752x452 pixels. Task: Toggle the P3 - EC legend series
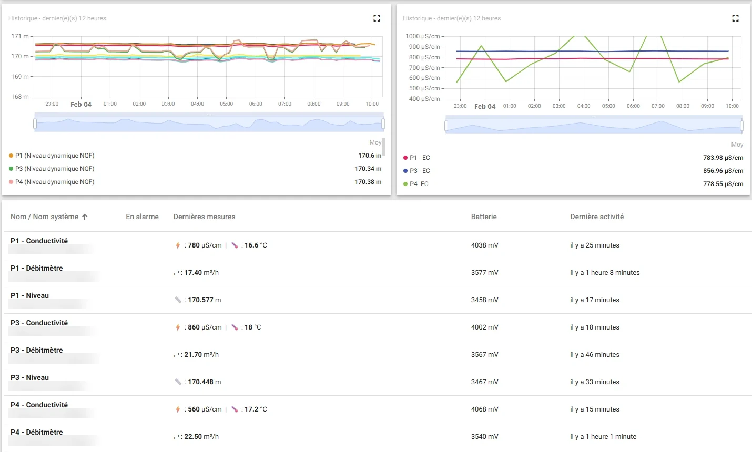416,171
